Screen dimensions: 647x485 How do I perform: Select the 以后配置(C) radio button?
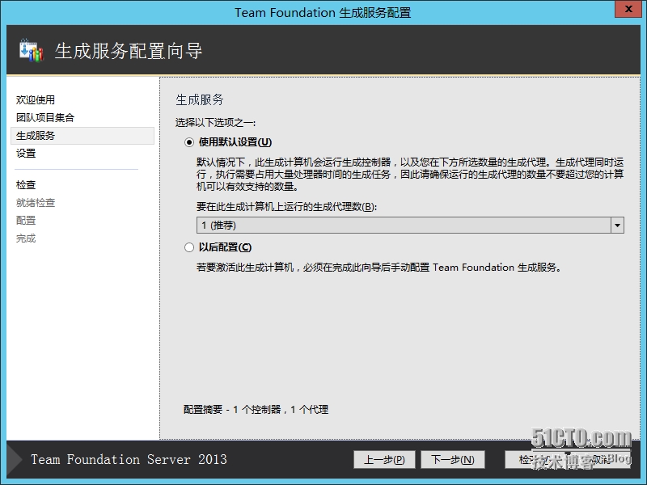click(x=189, y=247)
